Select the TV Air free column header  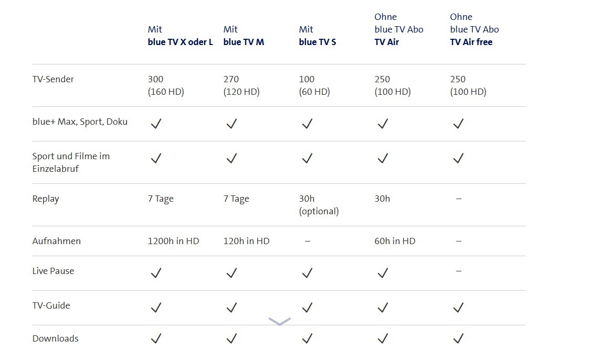(x=471, y=42)
